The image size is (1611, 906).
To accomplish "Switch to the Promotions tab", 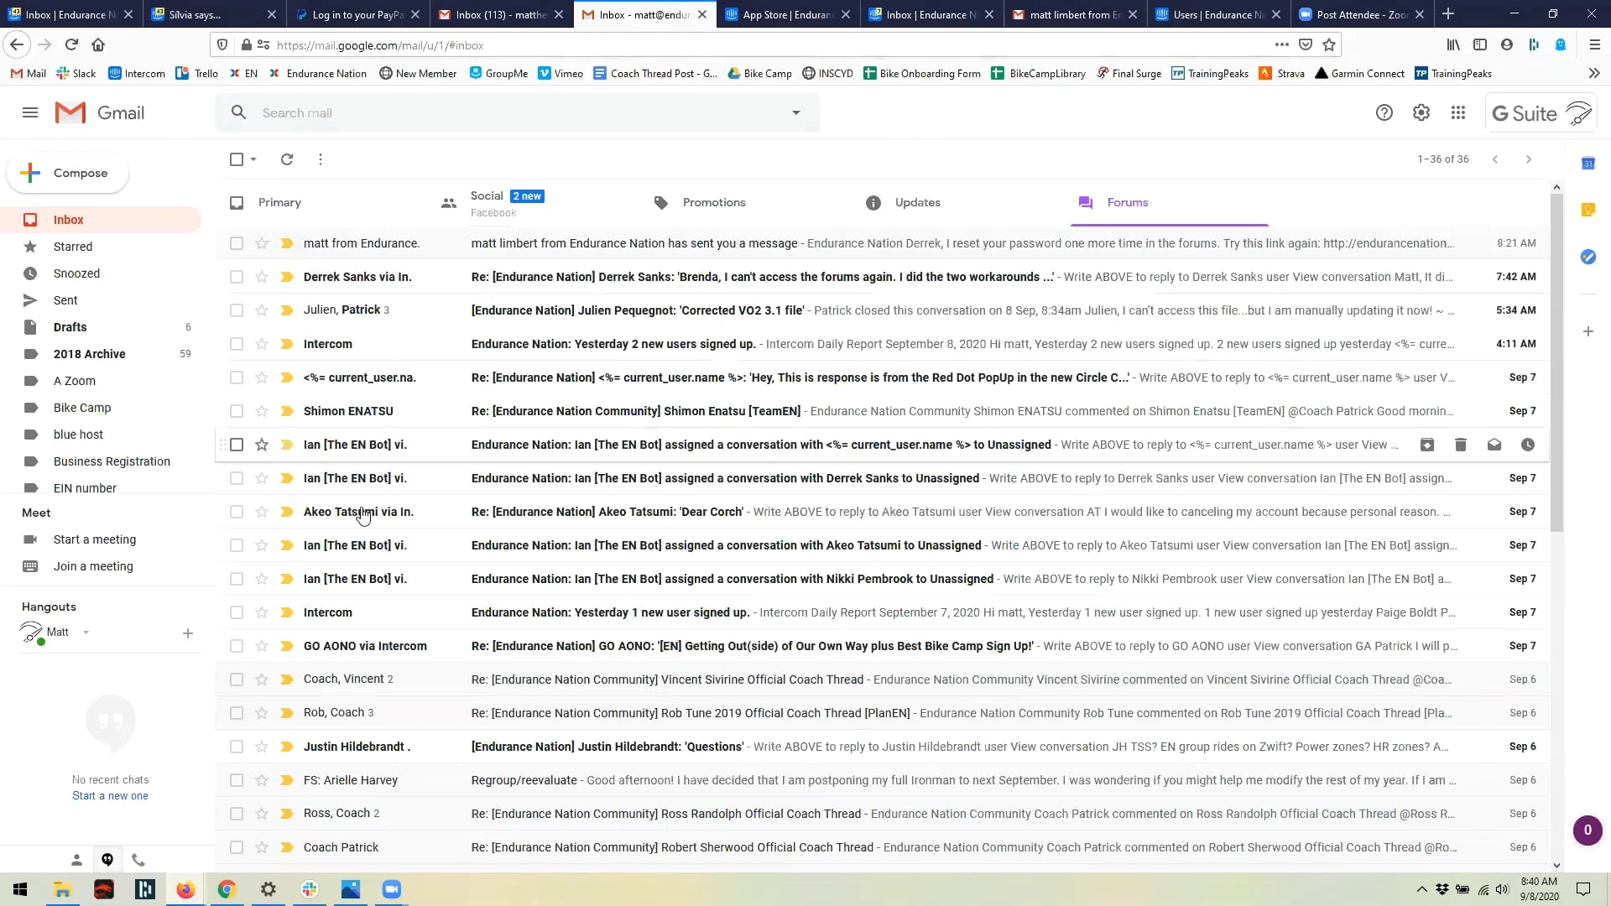I will 714,202.
